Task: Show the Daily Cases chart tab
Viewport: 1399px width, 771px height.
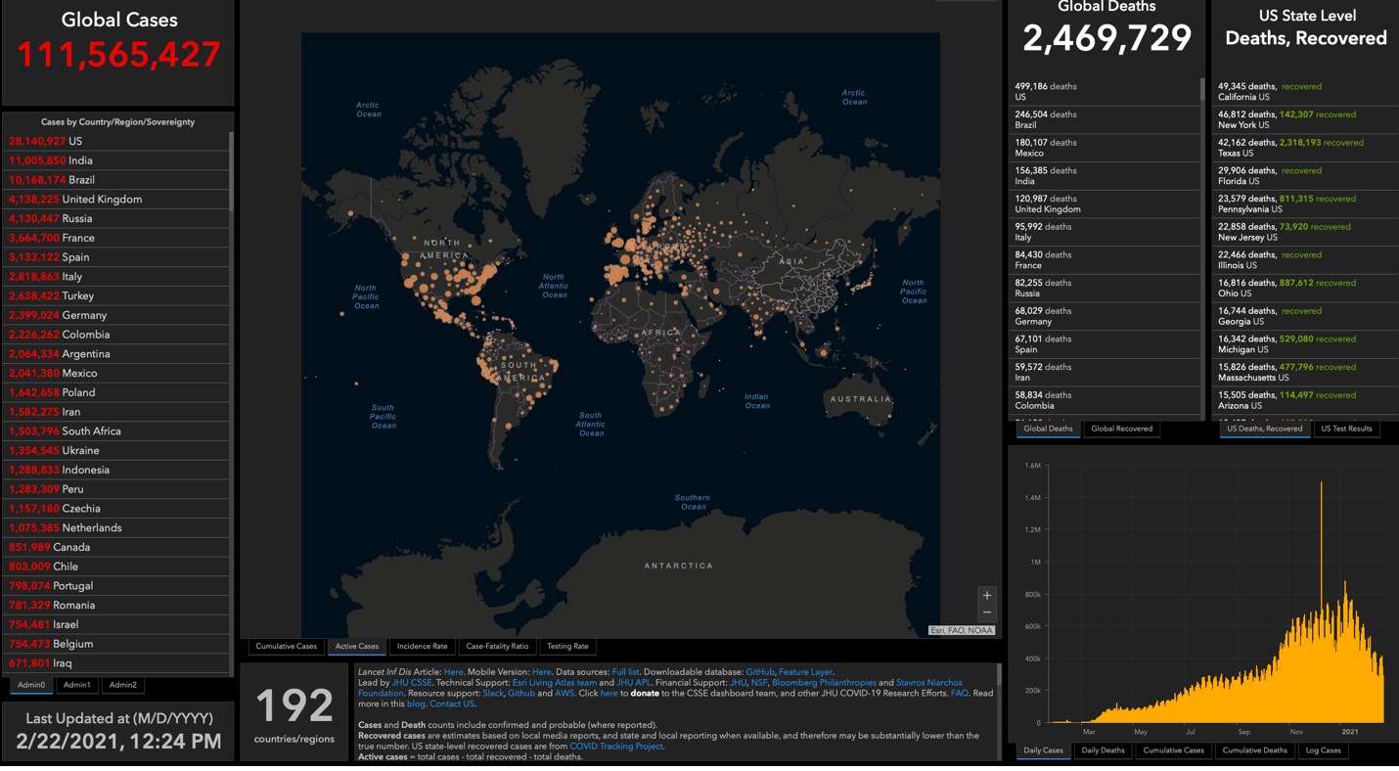Action: pyautogui.click(x=1043, y=750)
